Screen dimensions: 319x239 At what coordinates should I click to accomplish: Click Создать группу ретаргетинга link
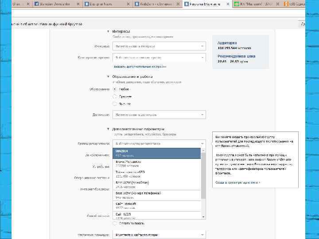[x=237, y=182]
